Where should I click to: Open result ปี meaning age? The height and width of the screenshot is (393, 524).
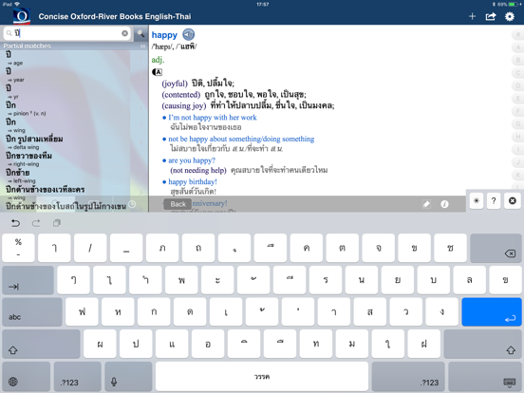pyautogui.click(x=74, y=58)
